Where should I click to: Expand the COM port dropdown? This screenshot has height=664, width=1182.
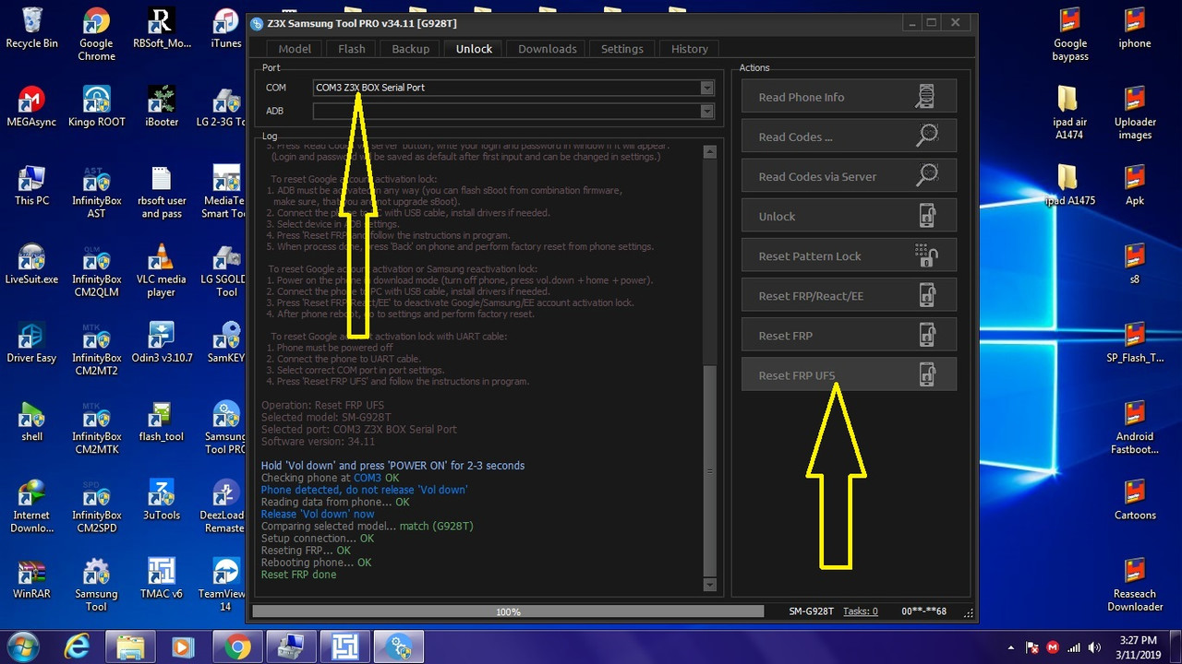tap(706, 88)
